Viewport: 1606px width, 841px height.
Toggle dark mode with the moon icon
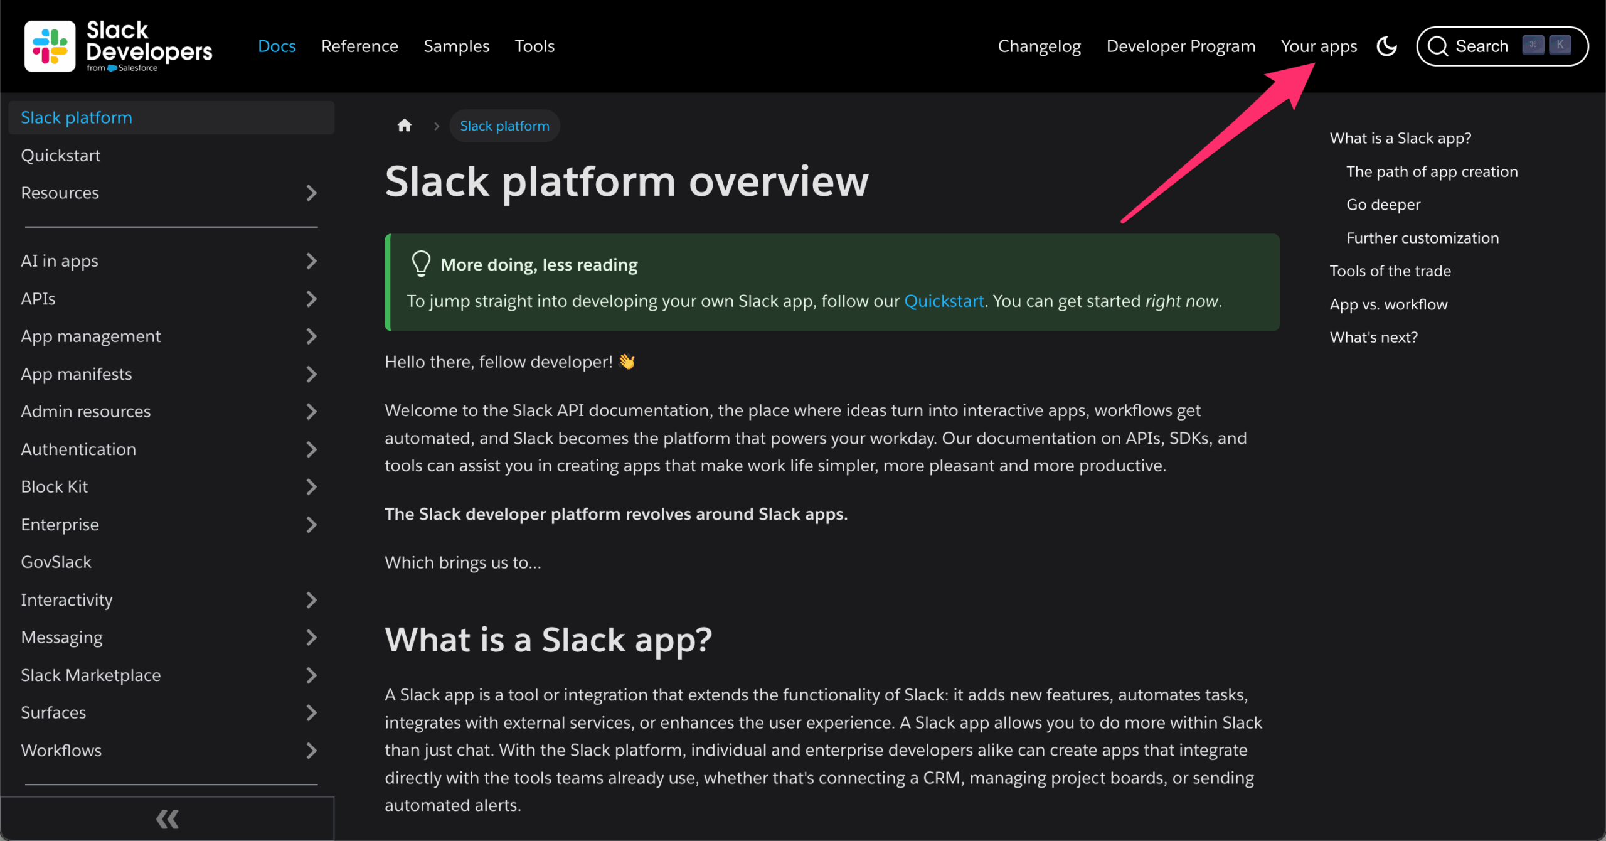click(1386, 46)
